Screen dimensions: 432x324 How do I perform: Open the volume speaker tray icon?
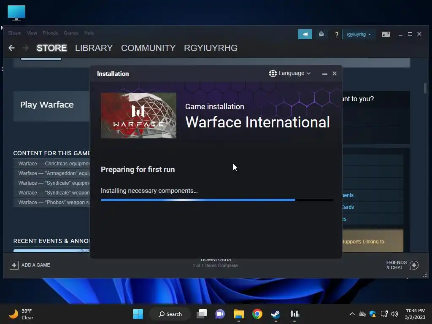click(x=394, y=314)
